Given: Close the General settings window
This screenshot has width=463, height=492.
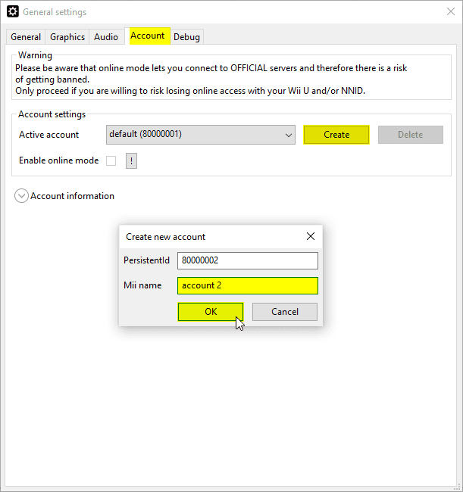Looking at the screenshot, I should pyautogui.click(x=450, y=12).
